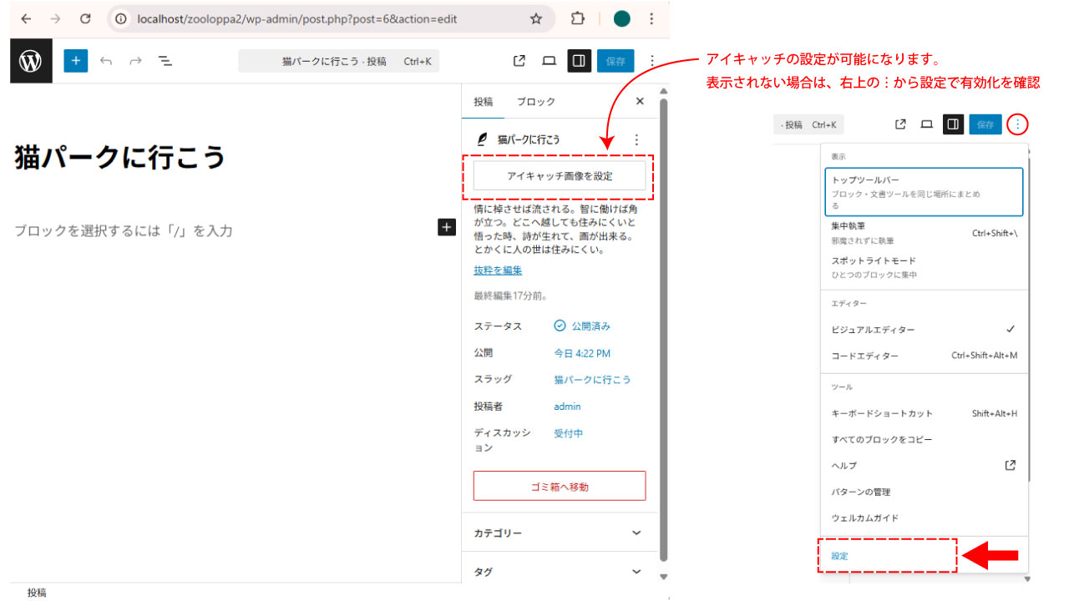Click circled options icon in right screenshot
Screen dimensions: 1069x601
[1017, 124]
